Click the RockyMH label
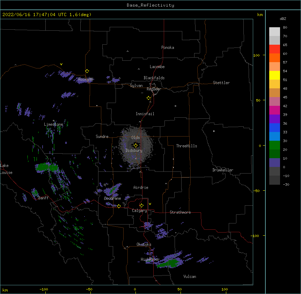 tap(86, 79)
